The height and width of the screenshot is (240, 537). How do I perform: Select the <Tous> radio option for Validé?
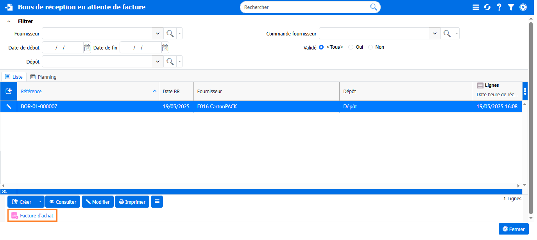321,47
